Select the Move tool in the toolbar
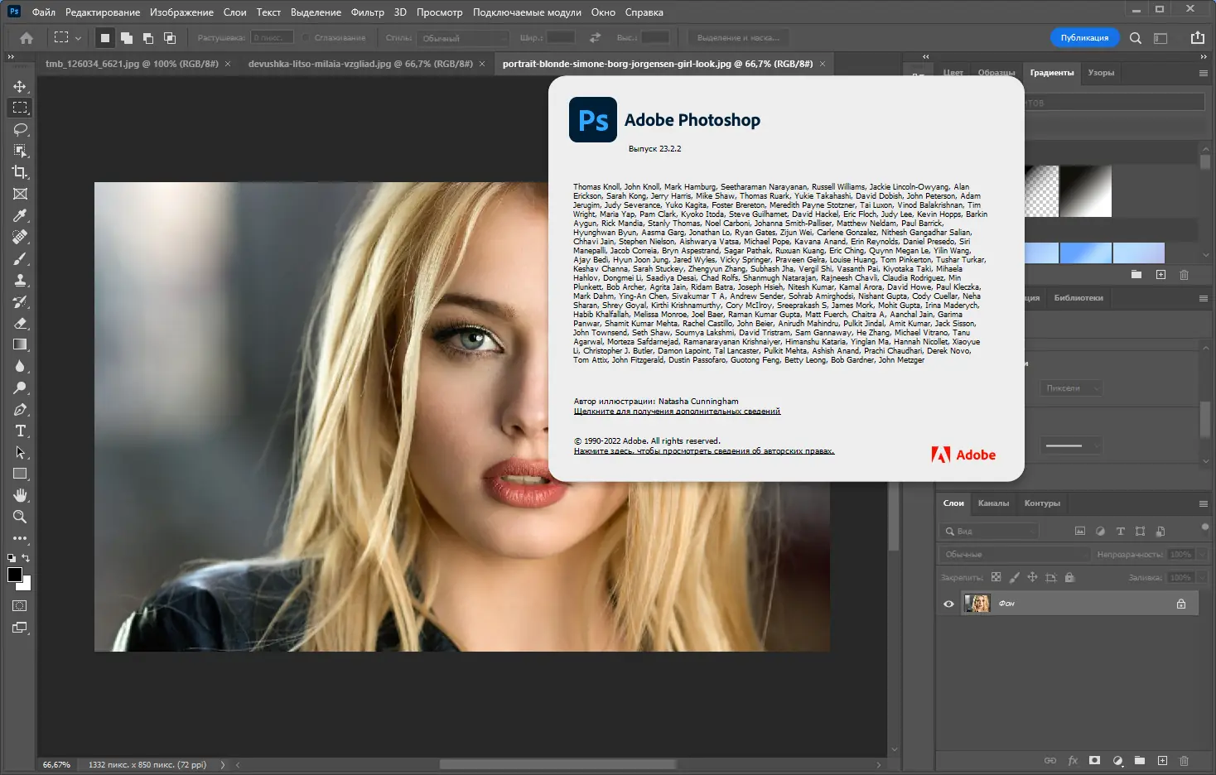 click(20, 85)
